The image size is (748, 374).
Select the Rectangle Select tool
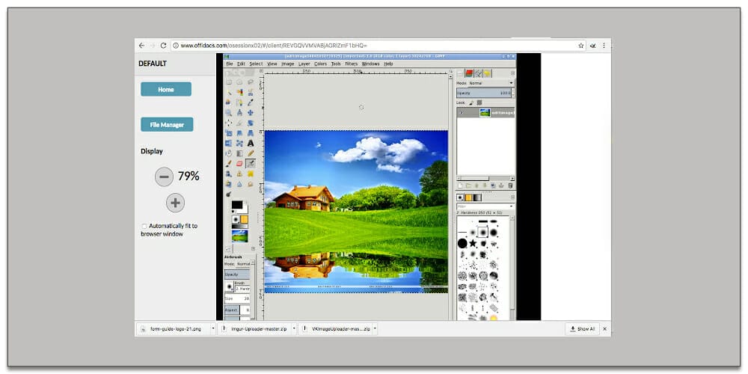(228, 82)
